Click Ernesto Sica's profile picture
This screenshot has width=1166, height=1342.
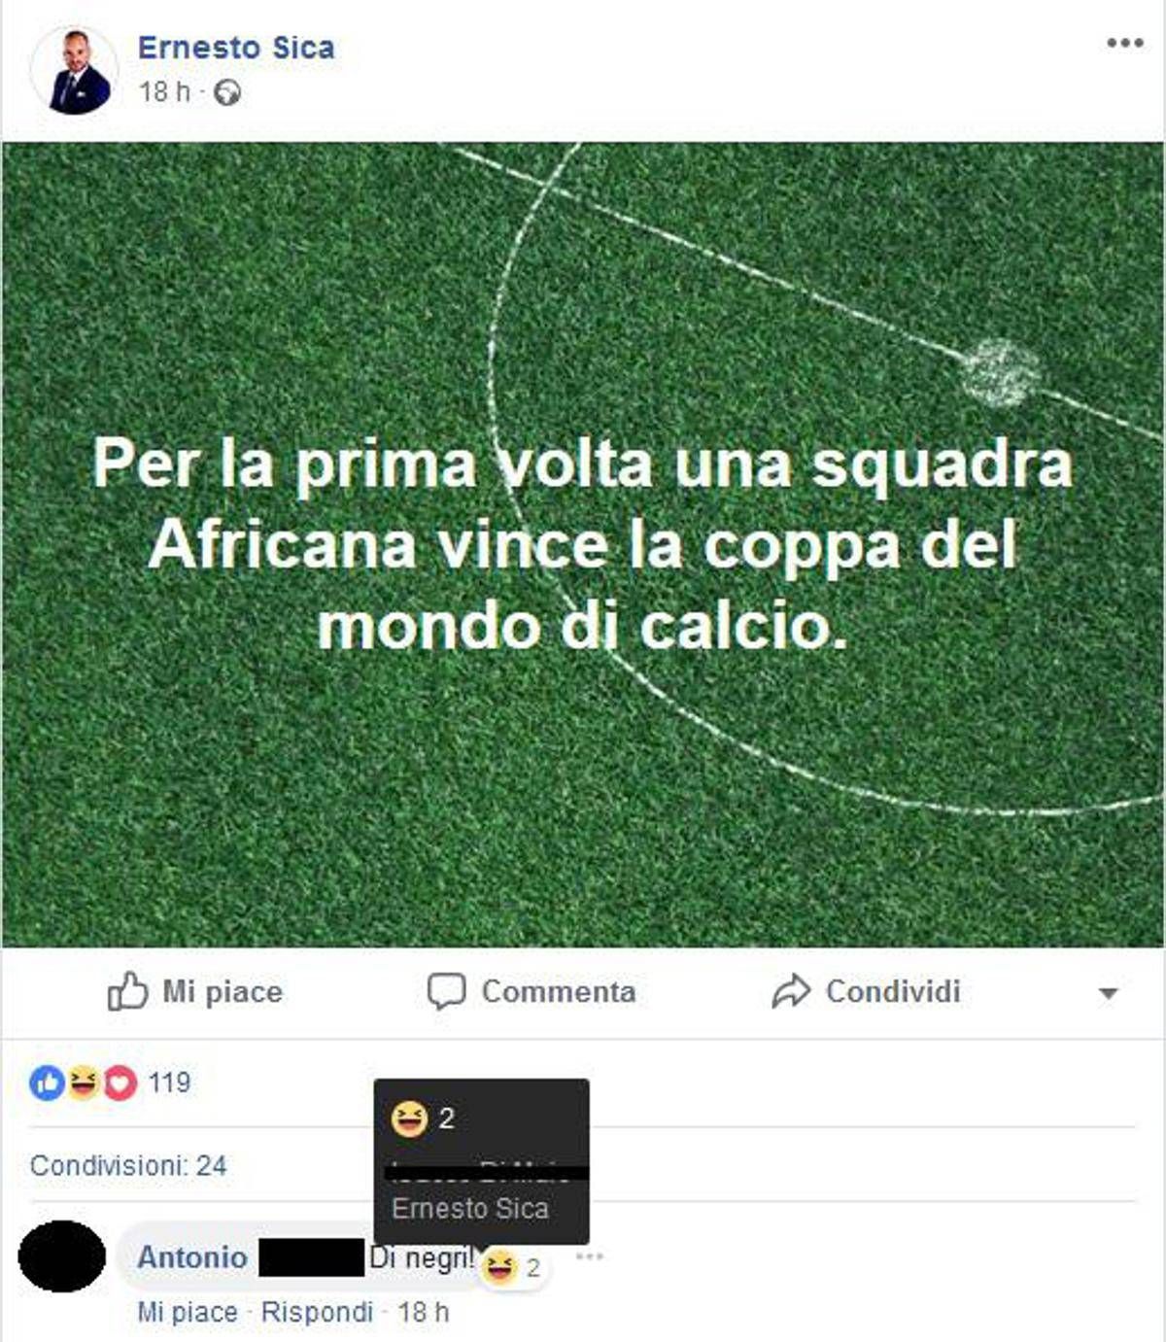tap(75, 71)
